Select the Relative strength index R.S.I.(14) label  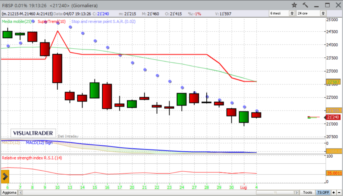[x=32, y=158]
